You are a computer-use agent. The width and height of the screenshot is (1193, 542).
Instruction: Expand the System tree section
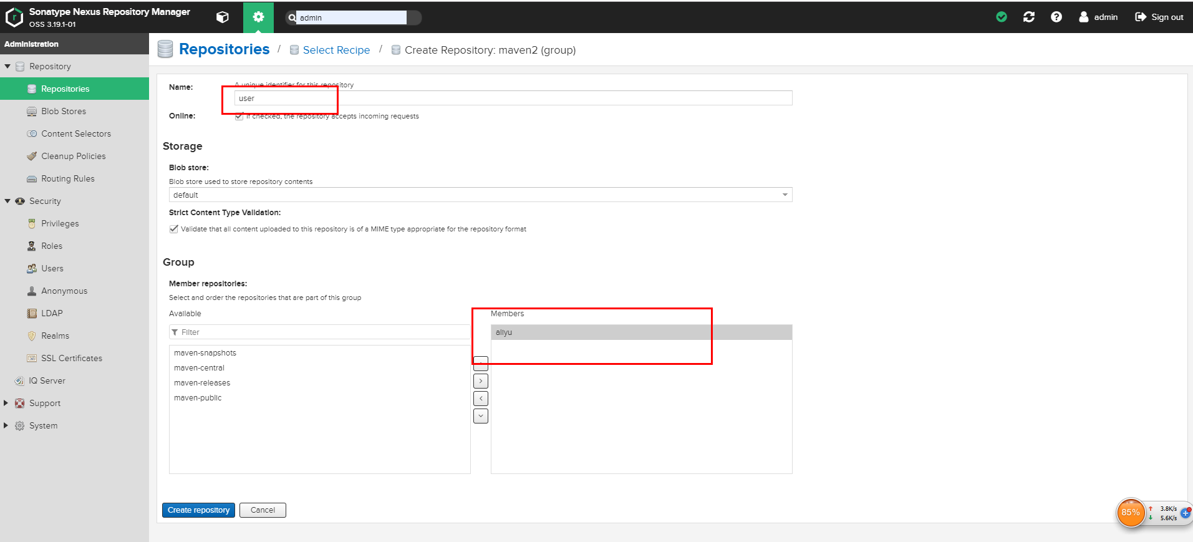point(6,425)
